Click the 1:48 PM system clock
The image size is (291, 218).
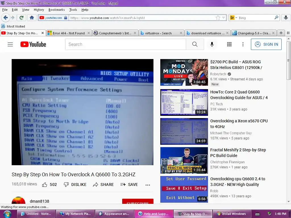click(x=280, y=214)
